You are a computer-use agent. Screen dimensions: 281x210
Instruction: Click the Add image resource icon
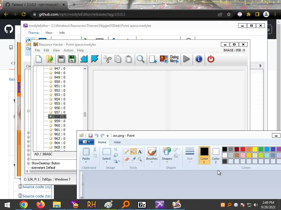pos(164,59)
